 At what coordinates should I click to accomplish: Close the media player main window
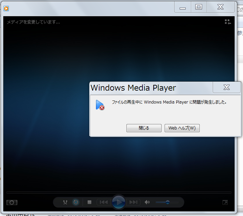pyautogui.click(x=221, y=7)
